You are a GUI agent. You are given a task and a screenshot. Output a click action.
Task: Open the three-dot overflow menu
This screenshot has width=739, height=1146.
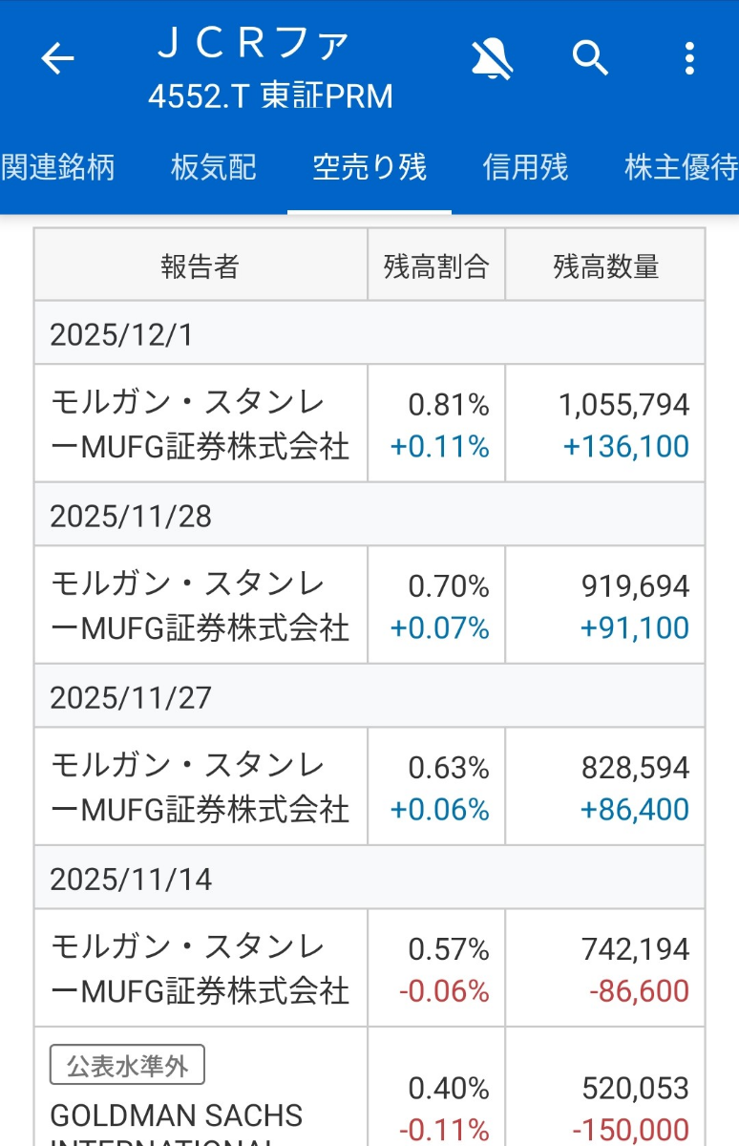point(689,59)
